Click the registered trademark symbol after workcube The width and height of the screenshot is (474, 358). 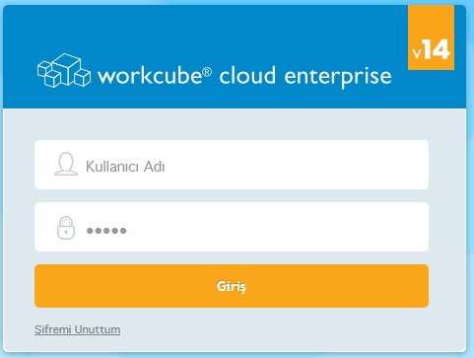tap(207, 72)
